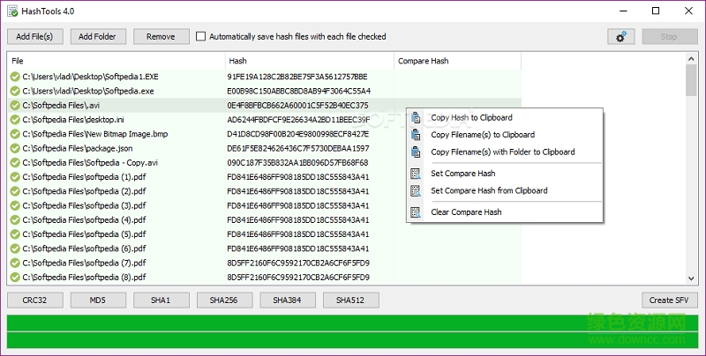This screenshot has width=706, height=356.
Task: Click icon beside Set Compare Hash from Clipboard
Action: click(x=416, y=190)
